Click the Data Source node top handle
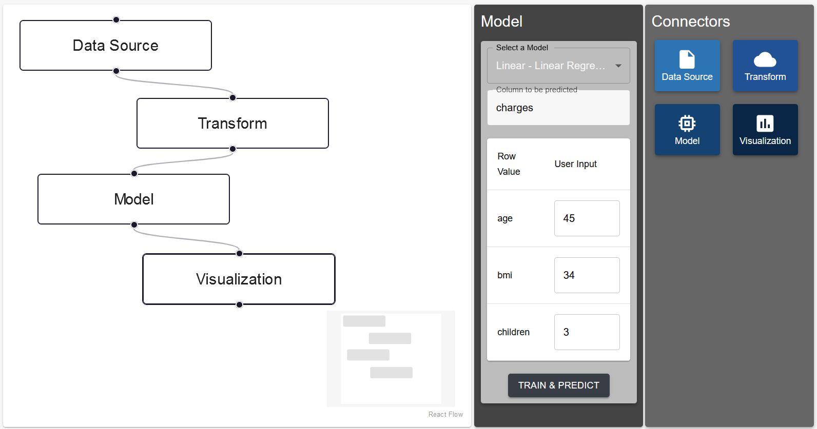Viewport: 817px width, 429px height. click(116, 19)
